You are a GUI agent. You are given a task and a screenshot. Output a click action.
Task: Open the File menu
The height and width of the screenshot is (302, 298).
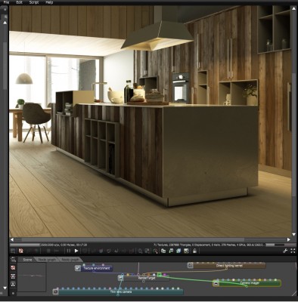[6, 2]
